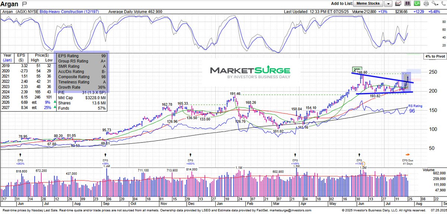Click the flag icon beside Argan
Screen dimensions: 447x214
(25, 3)
